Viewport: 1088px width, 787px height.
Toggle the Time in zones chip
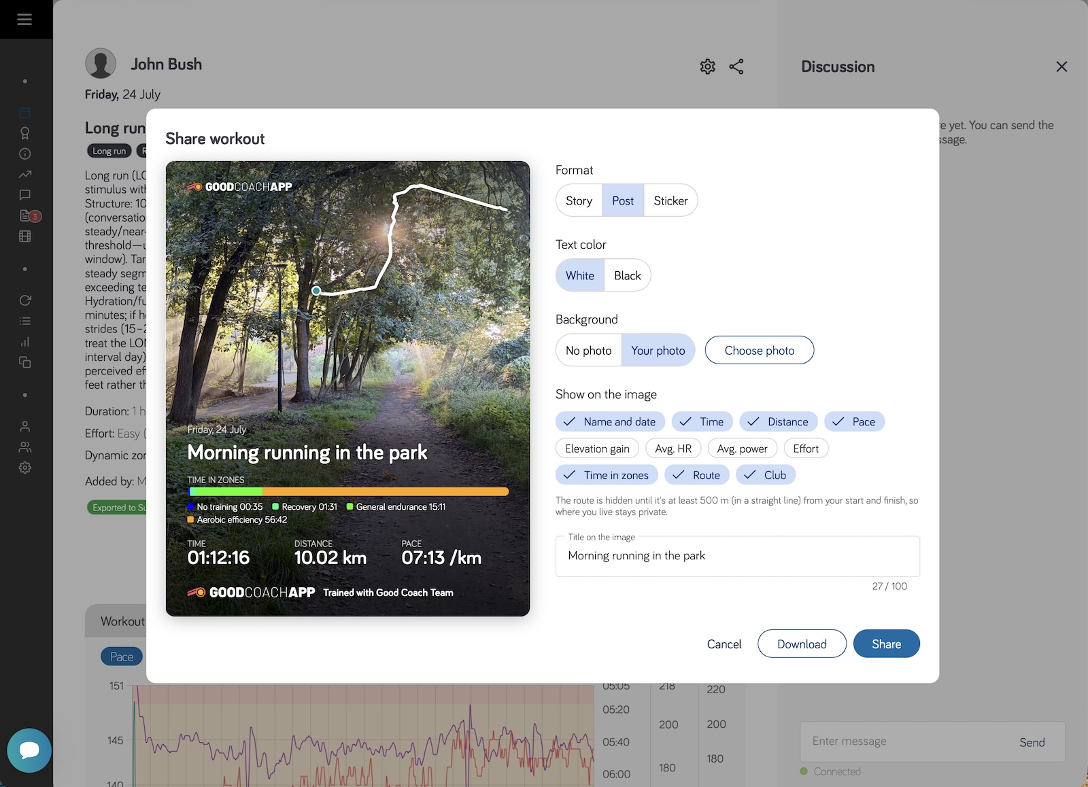(x=607, y=475)
